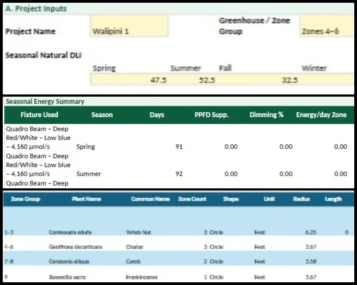Click PPFD Supp. 0.00 in the Summer row
357x285 pixels.
pos(231,174)
